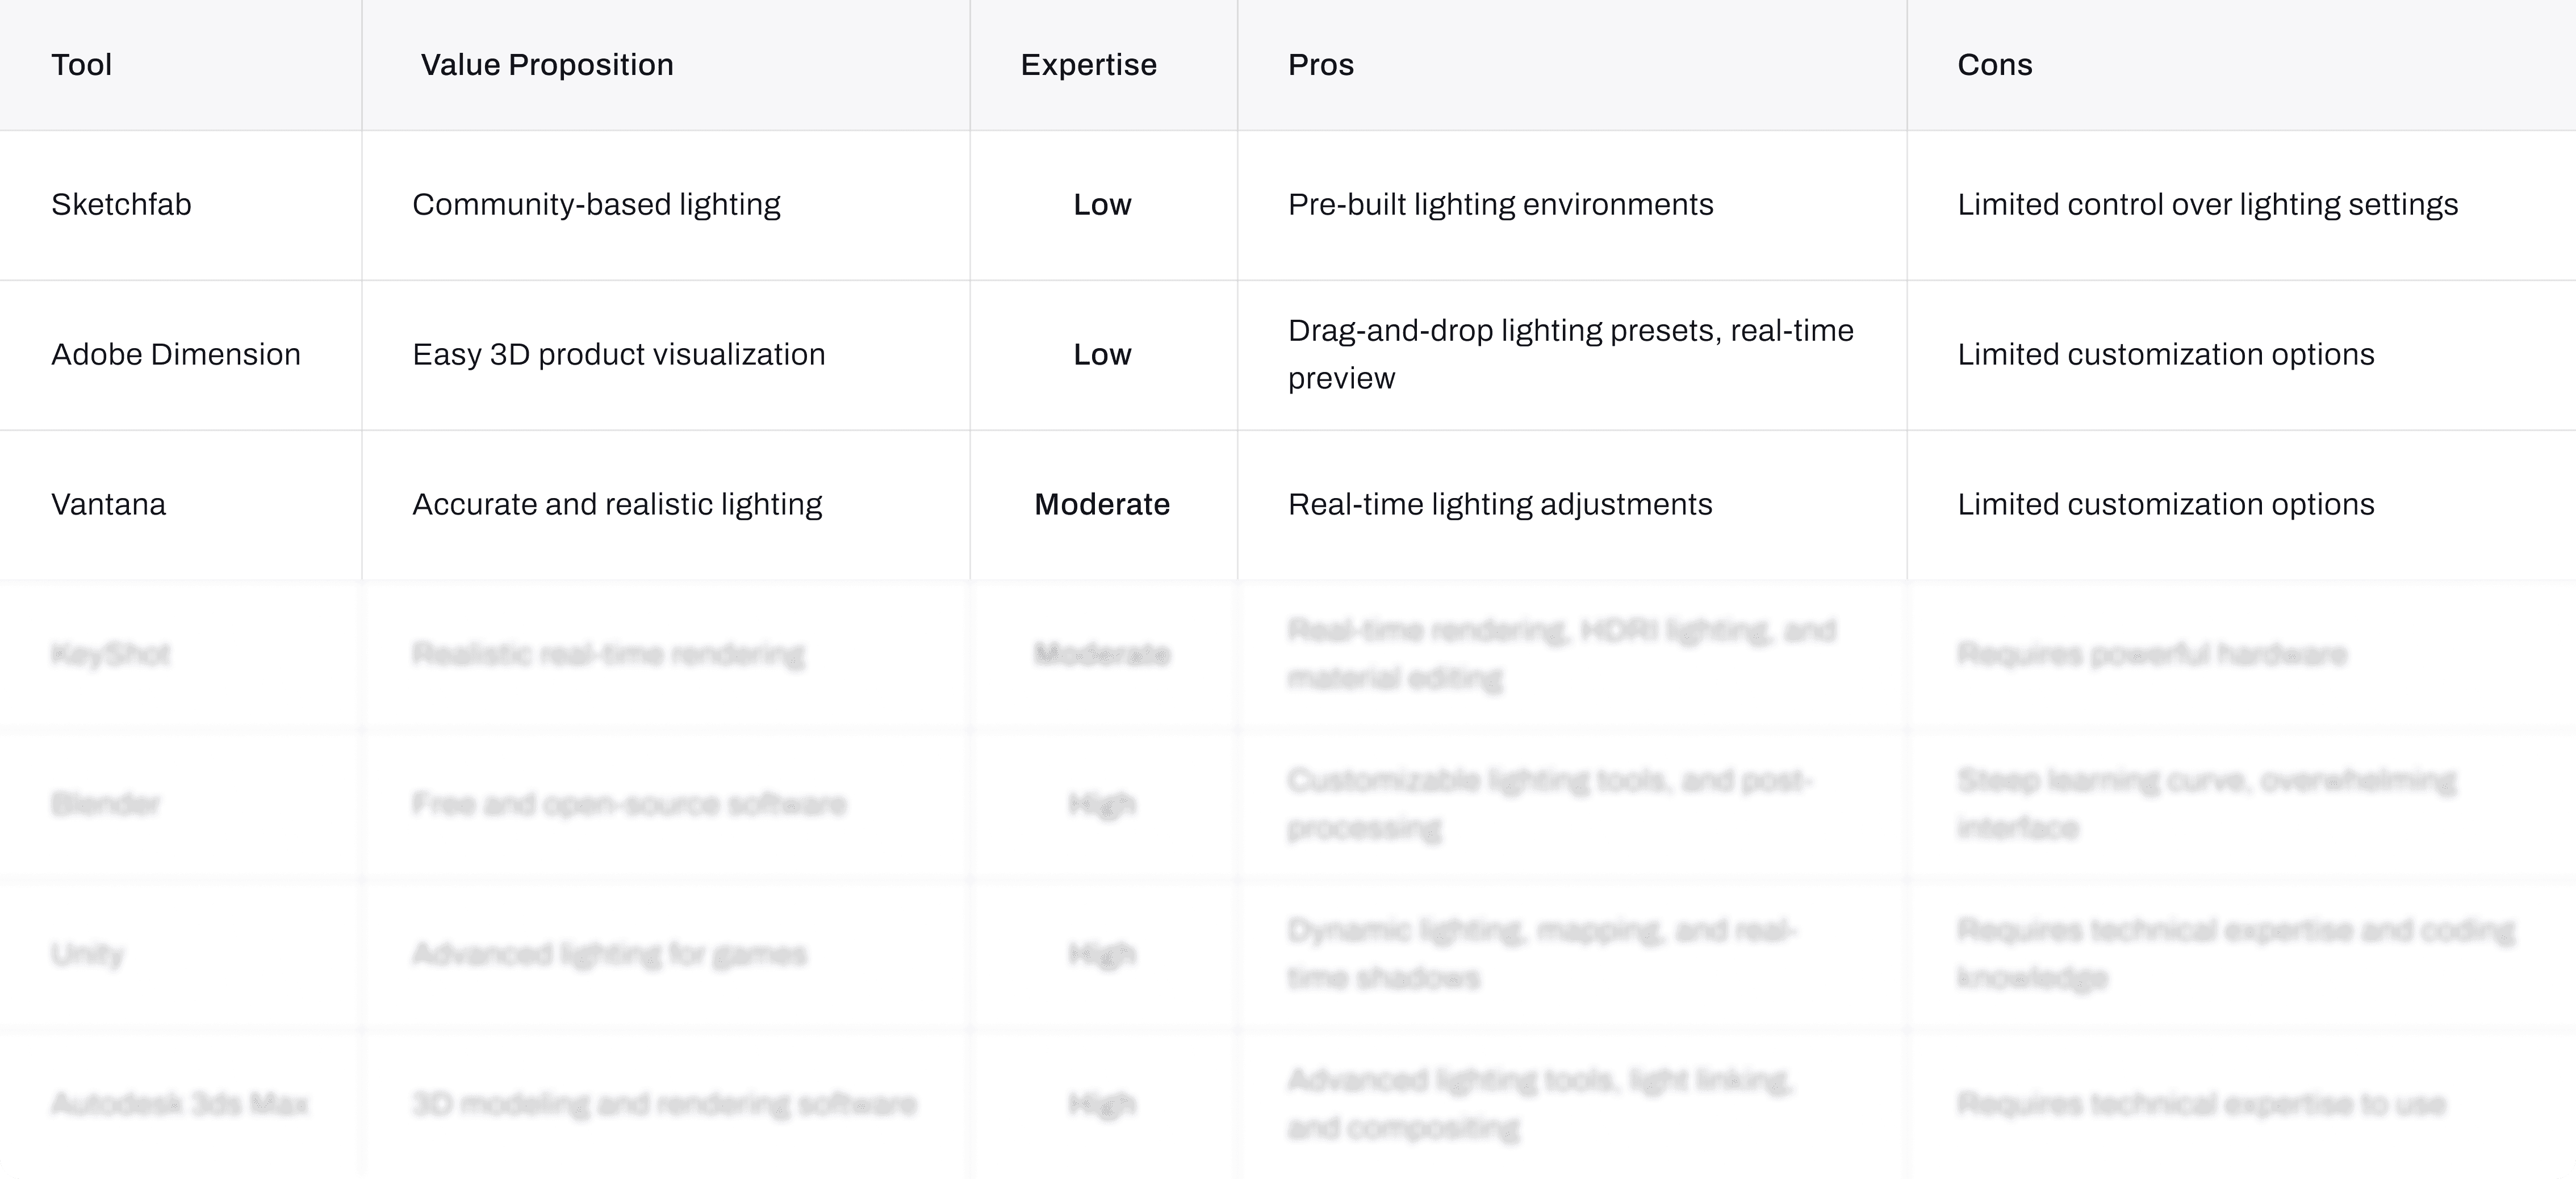Click the blurred Blender row
Screen dimensions: 2576x1179
[1288, 805]
